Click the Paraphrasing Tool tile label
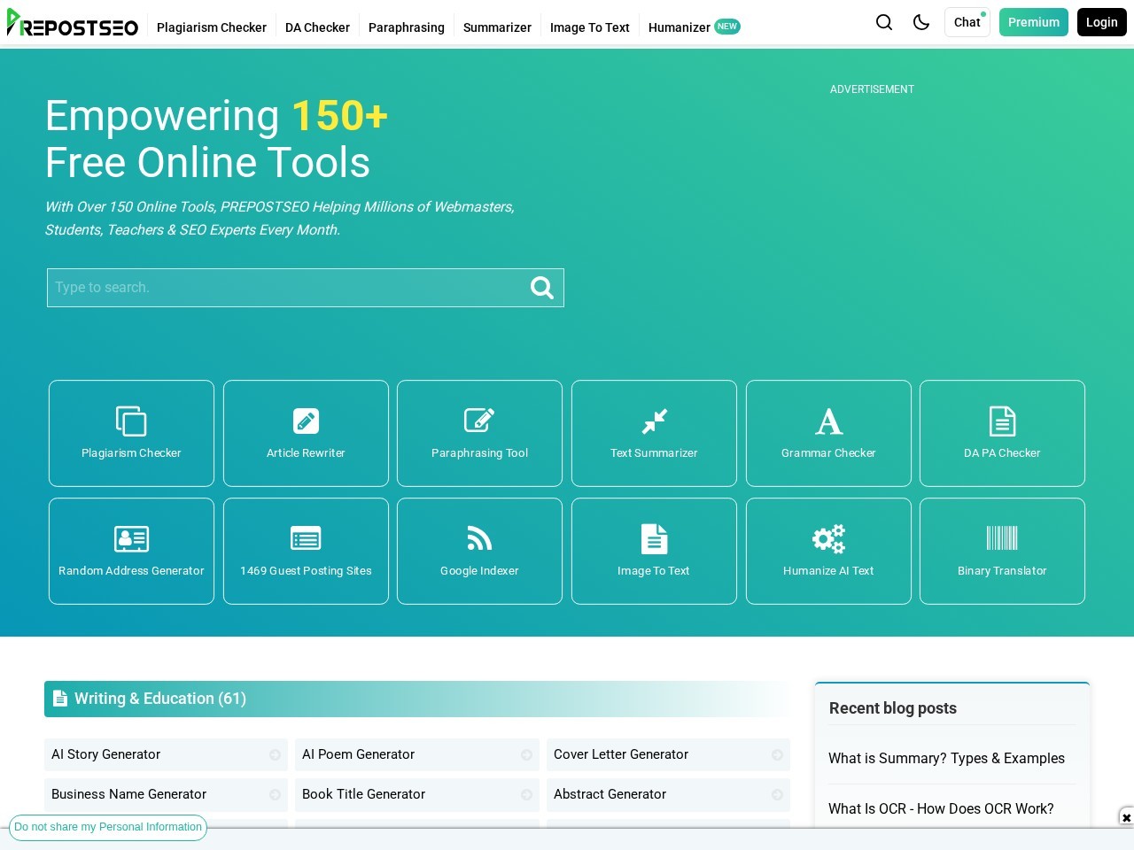 point(479,453)
